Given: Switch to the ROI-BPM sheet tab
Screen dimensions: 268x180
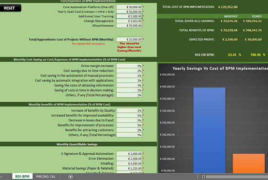Looking at the screenshot, I should point(22,177).
